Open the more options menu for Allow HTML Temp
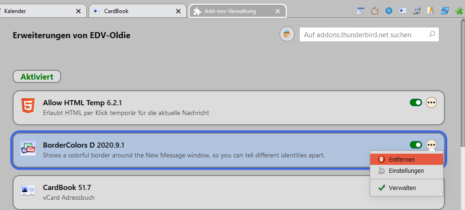Screen dimensions: 465x210 click(431, 102)
